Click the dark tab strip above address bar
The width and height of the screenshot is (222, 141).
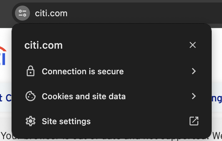coord(125,2)
